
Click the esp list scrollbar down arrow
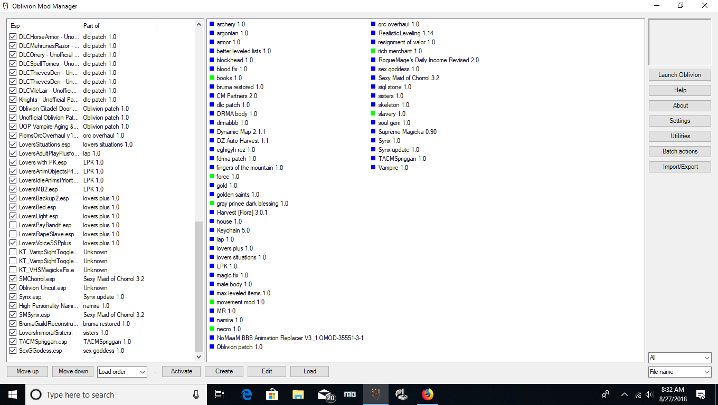(x=199, y=357)
